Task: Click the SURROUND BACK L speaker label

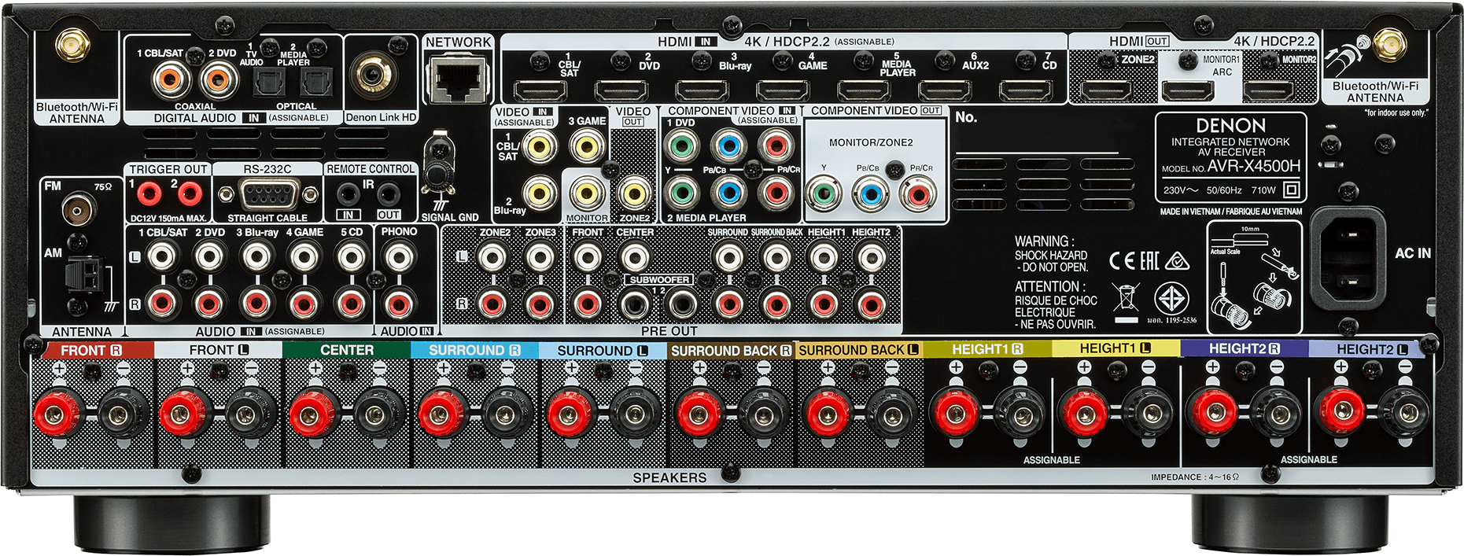Action: (x=859, y=350)
